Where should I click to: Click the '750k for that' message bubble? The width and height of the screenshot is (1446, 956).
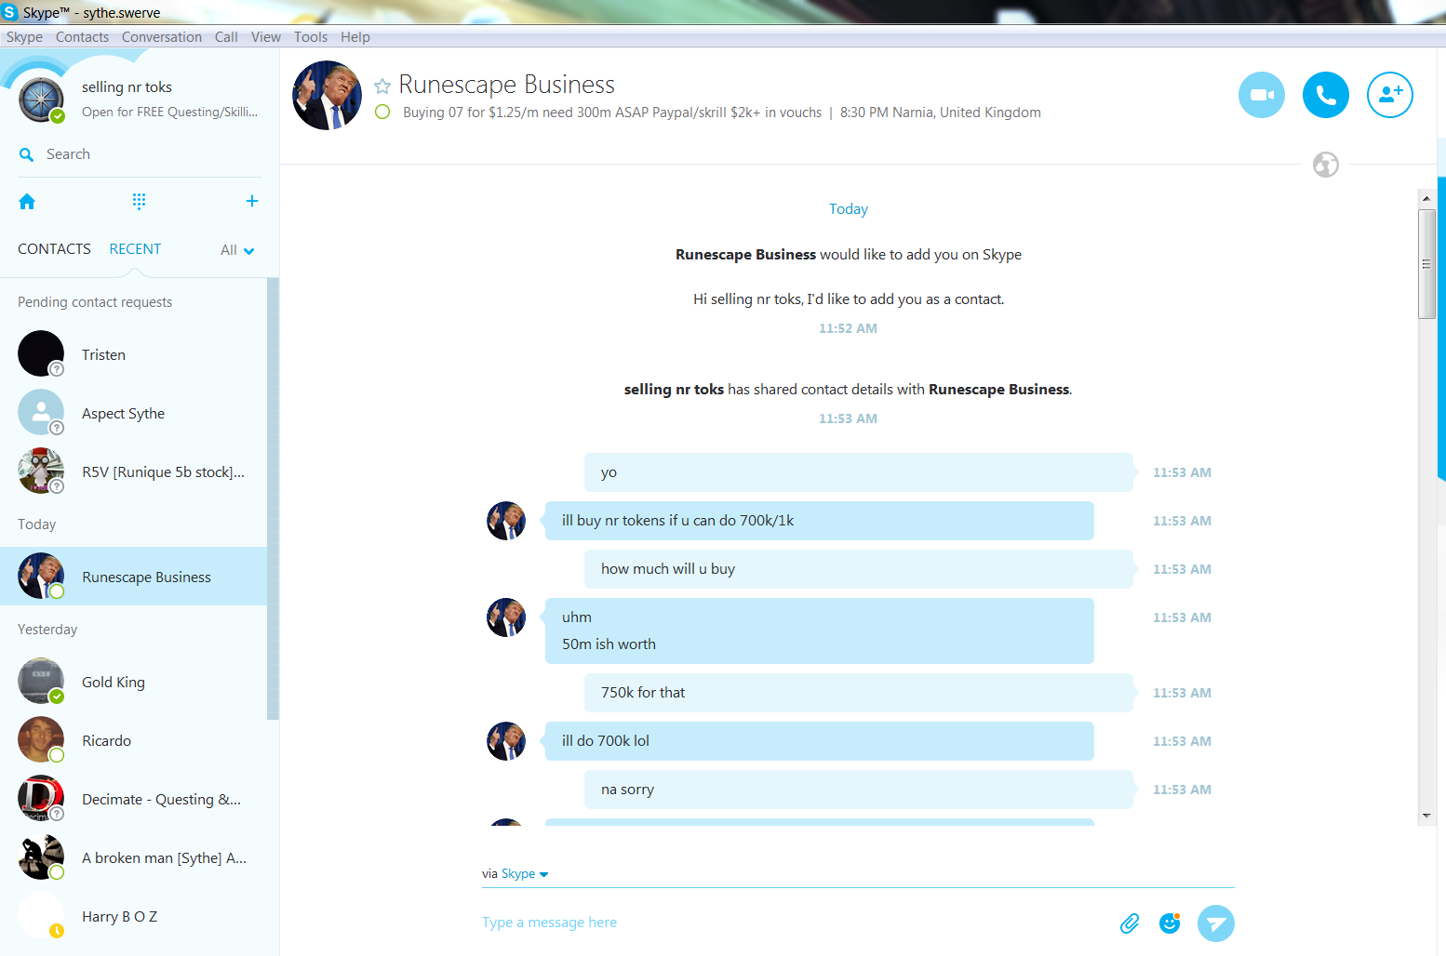(859, 693)
